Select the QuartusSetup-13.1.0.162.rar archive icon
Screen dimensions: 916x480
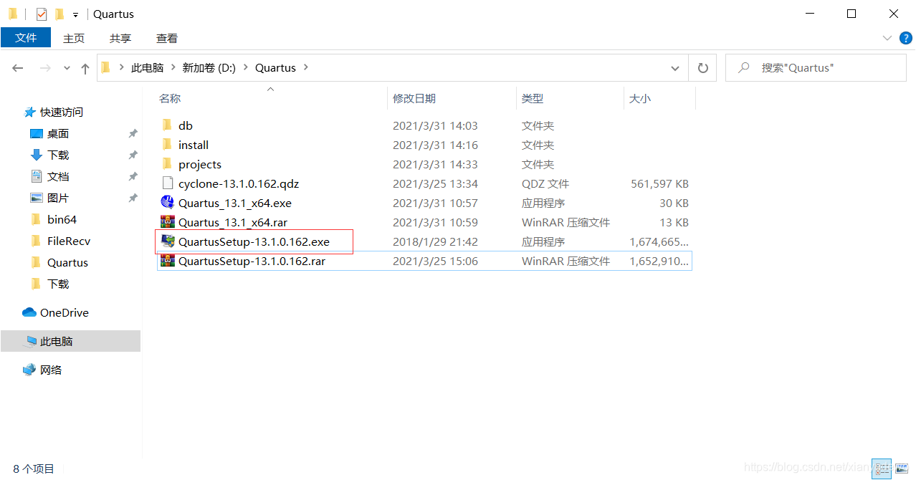[168, 261]
